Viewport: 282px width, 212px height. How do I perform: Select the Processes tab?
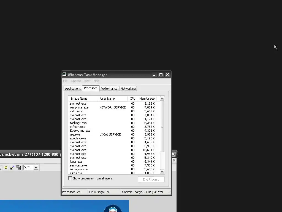[x=91, y=88]
